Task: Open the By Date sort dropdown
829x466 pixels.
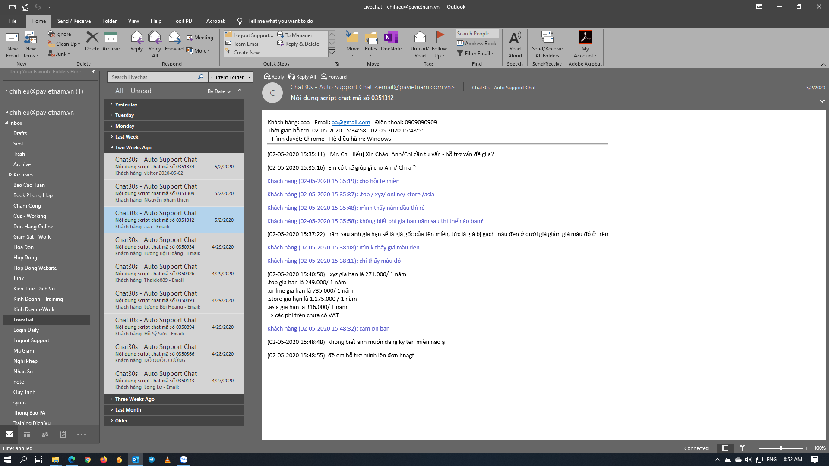Action: (x=219, y=91)
